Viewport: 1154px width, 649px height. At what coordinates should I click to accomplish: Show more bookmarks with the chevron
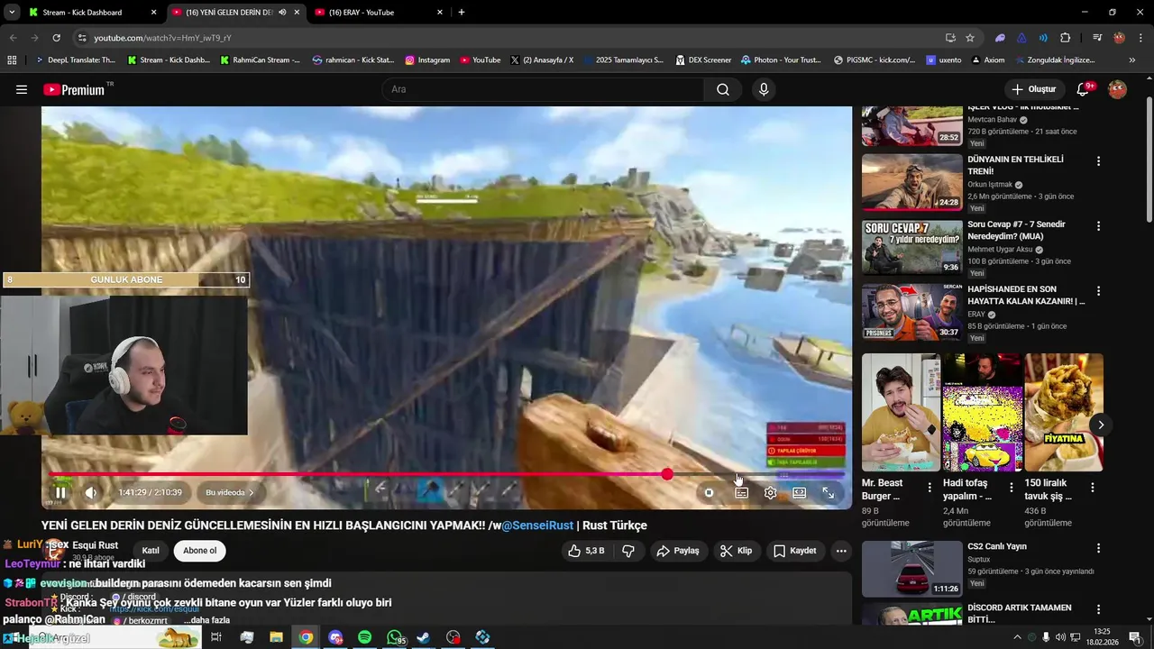click(1132, 60)
